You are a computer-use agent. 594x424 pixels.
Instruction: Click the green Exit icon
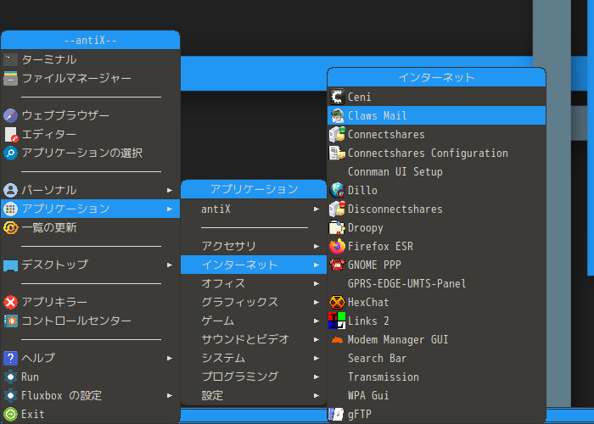coord(10,414)
